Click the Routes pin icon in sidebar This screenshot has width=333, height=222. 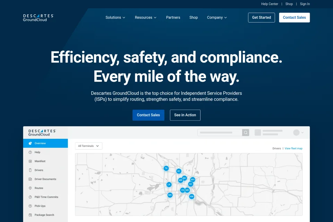point(30,188)
